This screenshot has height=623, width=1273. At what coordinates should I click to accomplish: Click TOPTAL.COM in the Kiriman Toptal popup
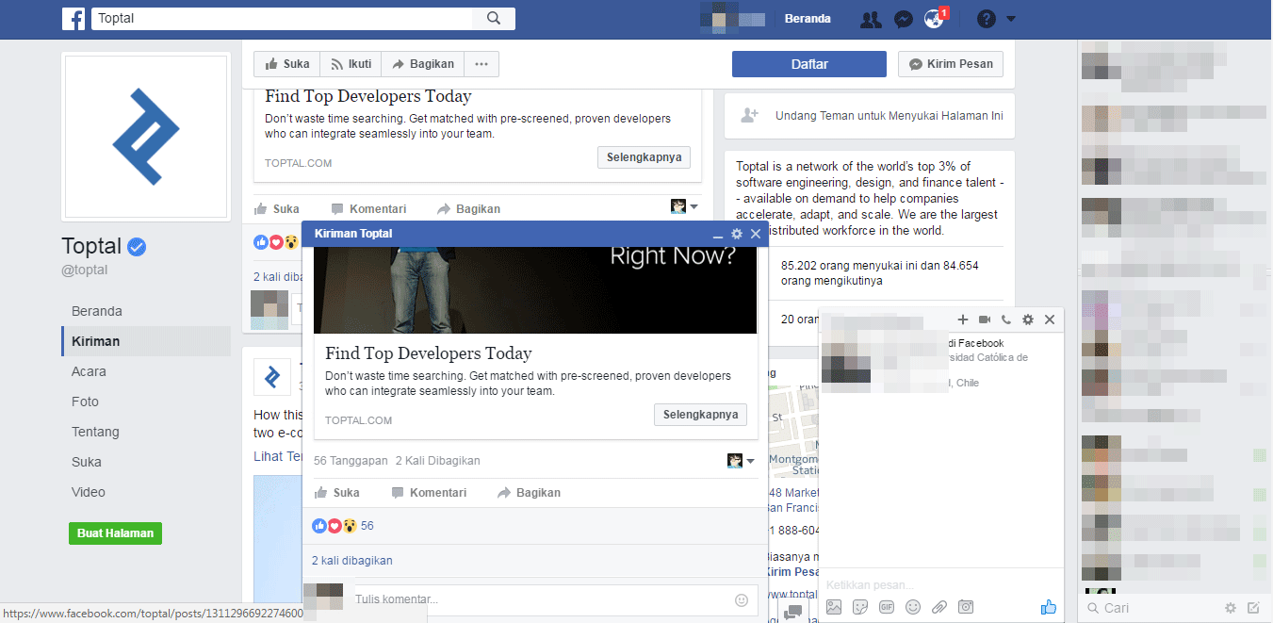pyautogui.click(x=358, y=420)
